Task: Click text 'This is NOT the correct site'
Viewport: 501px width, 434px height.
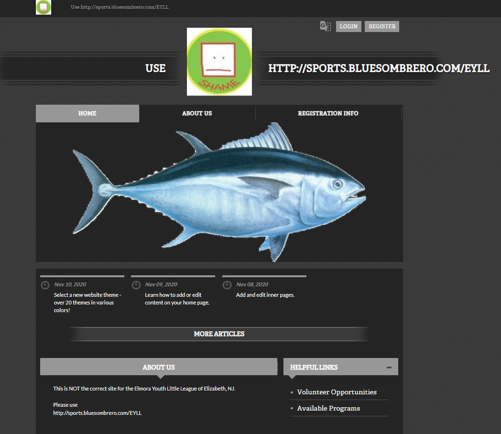Action: [x=144, y=389]
